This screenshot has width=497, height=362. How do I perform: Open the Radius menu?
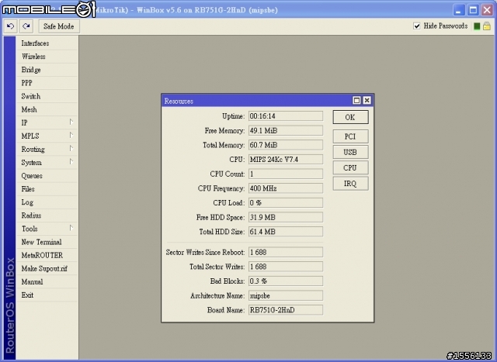click(47, 215)
